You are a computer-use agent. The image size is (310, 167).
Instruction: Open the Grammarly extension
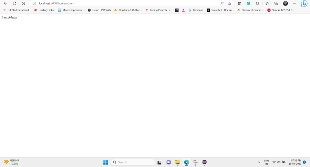coord(248,3)
